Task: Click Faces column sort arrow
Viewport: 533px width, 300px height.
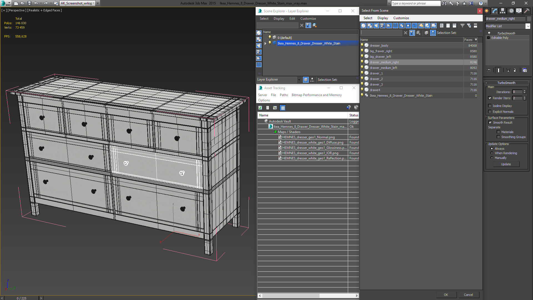Action: tap(476, 40)
